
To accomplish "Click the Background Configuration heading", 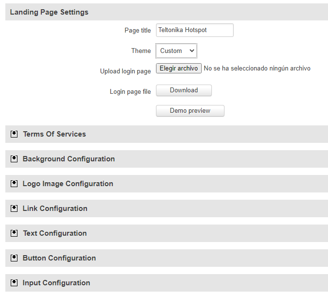I will (x=69, y=159).
